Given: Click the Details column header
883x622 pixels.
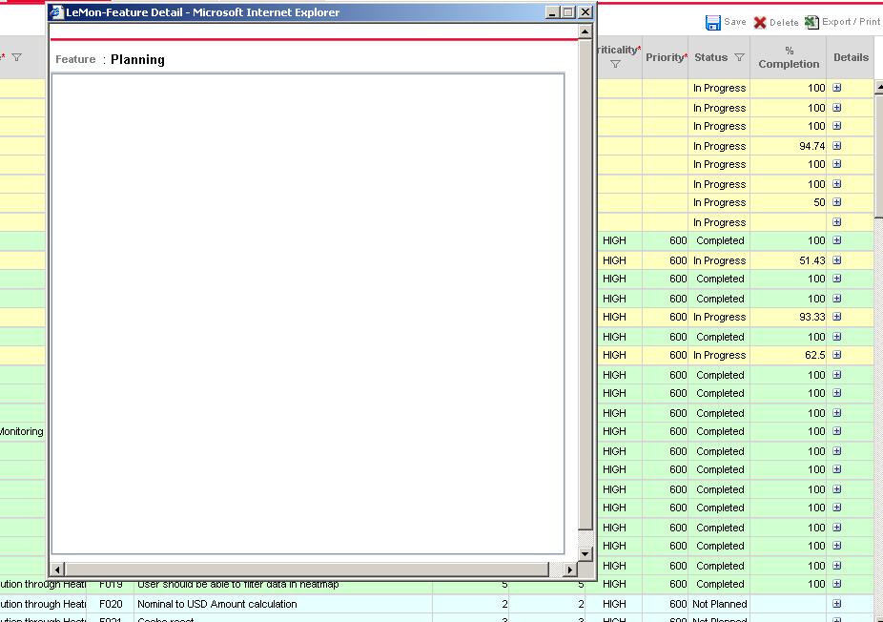Looking at the screenshot, I should [851, 57].
